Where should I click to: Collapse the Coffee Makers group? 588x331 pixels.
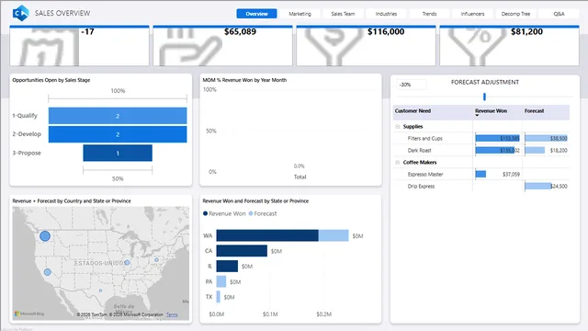398,163
